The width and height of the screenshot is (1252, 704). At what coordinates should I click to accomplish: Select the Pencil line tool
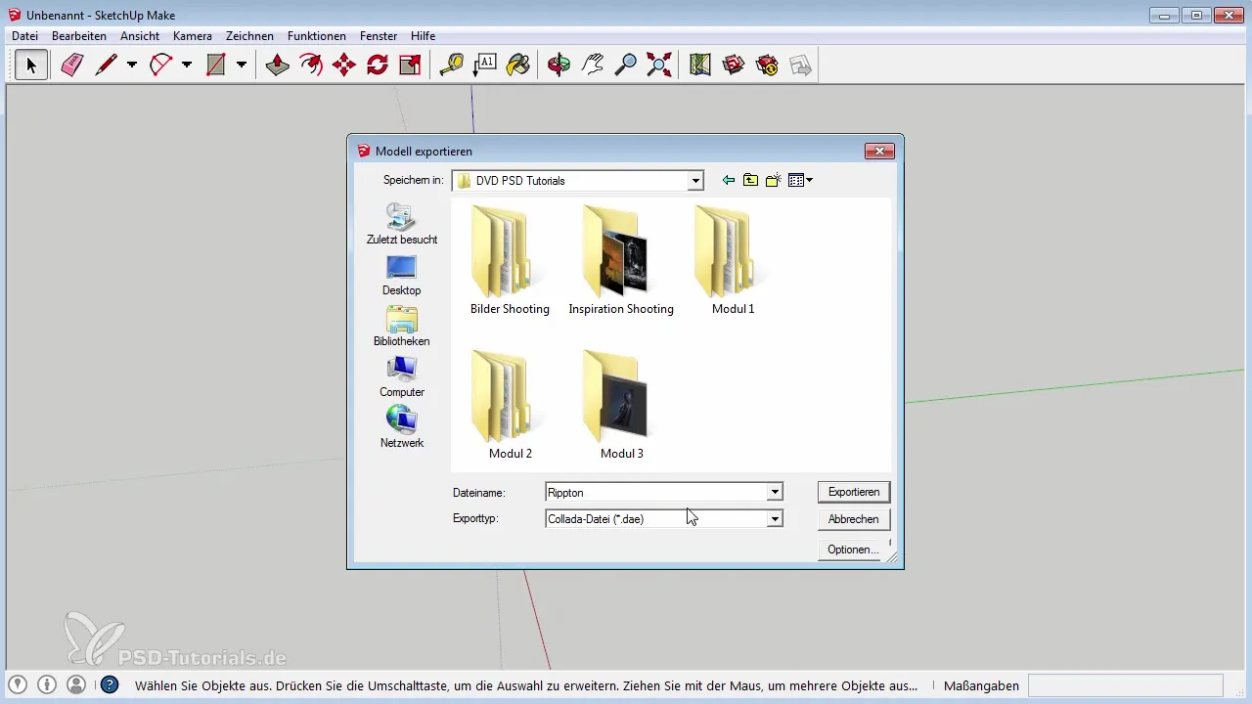coord(106,66)
